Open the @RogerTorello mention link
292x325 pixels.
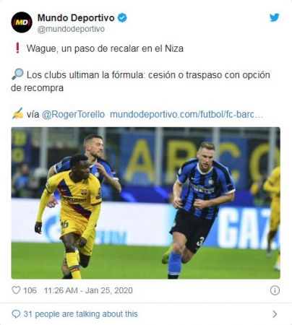pyautogui.click(x=73, y=114)
